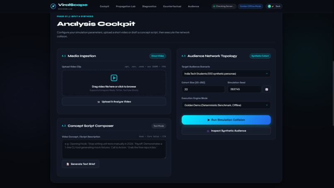
Task: Open the Target Audience Scenario dropdown
Action: 226,73
